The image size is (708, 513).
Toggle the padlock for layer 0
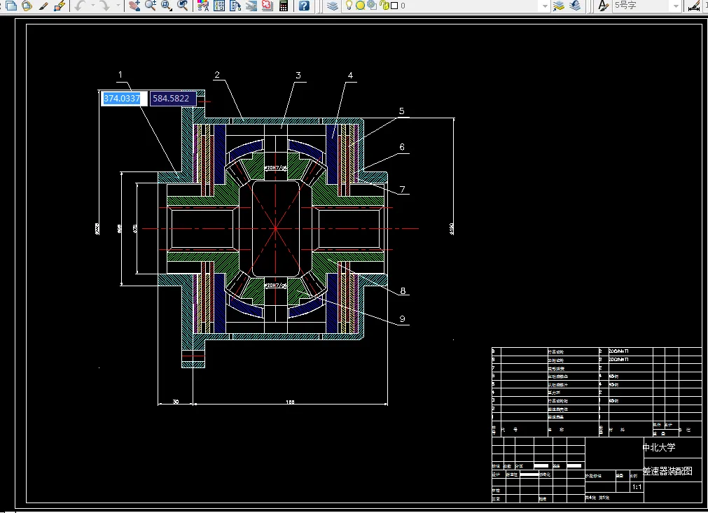coord(384,6)
